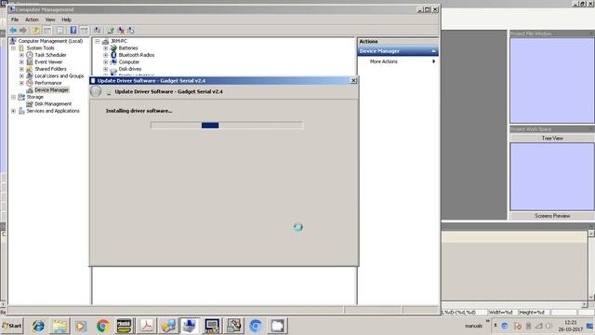Click the Back arrow in Computer Management toolbar
Image resolution: width=595 pixels, height=335 pixels.
13,30
